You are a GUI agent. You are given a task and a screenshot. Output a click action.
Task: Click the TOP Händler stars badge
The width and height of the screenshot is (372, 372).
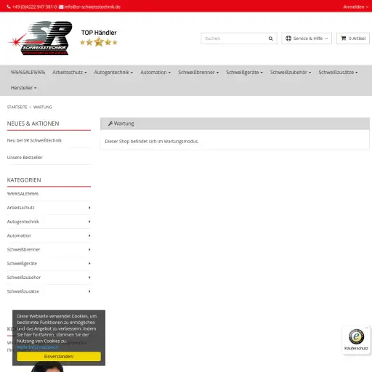[99, 38]
